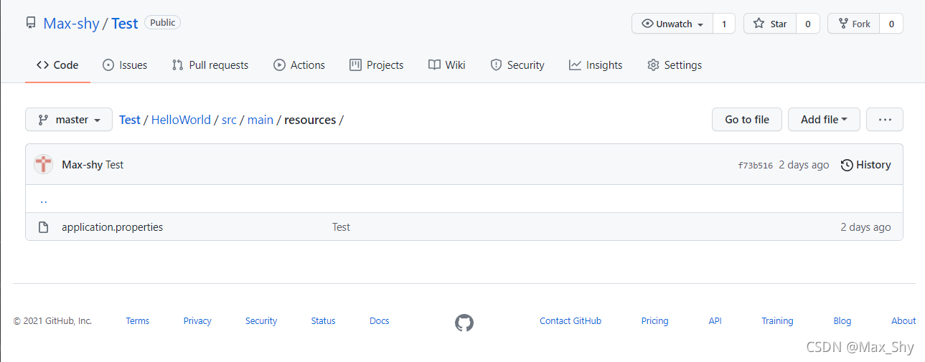Open the Contact GitHub footer link
The height and width of the screenshot is (362, 925).
coord(571,321)
